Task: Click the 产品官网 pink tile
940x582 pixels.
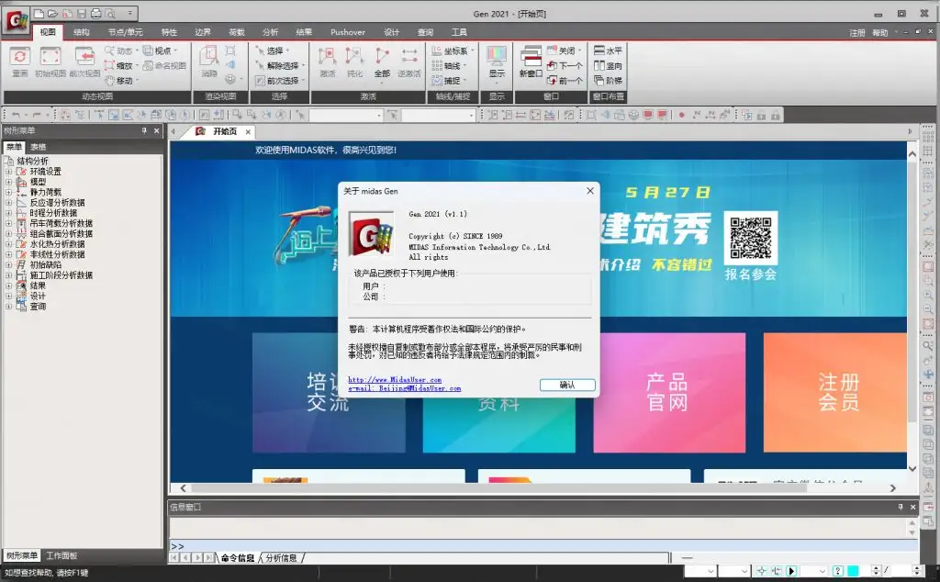Action: (669, 393)
